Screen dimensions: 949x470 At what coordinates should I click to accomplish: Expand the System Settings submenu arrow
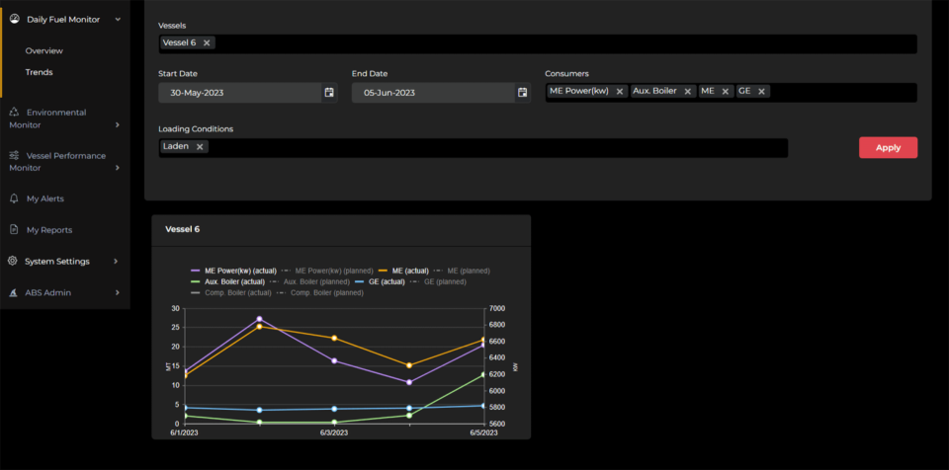click(x=116, y=262)
